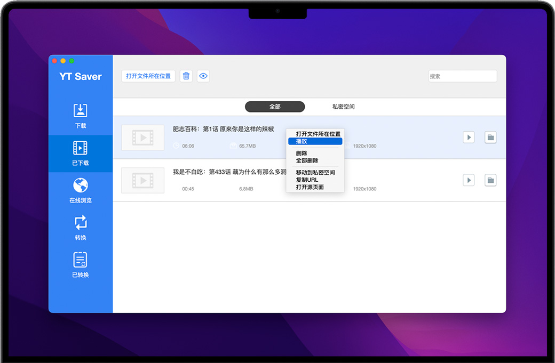Click the 65.7MB file size text
Viewport: 555px width, 363px height.
248,146
